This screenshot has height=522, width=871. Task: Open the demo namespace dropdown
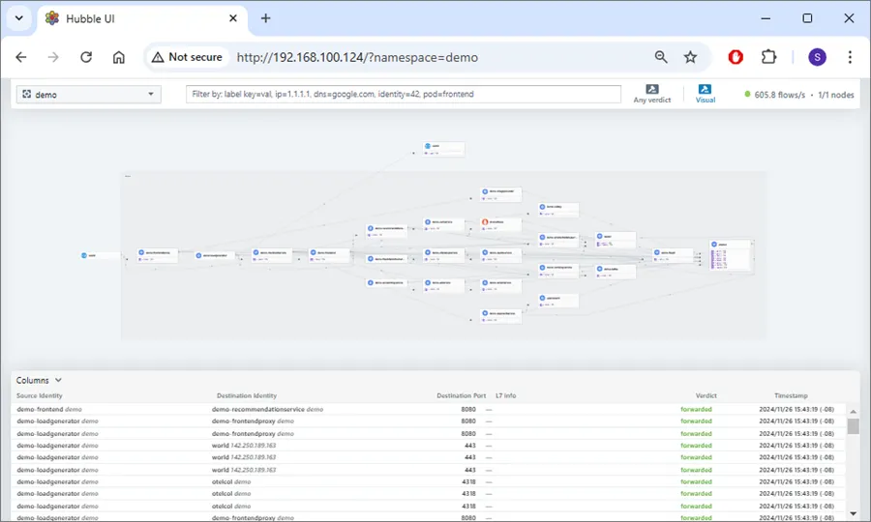coord(89,95)
